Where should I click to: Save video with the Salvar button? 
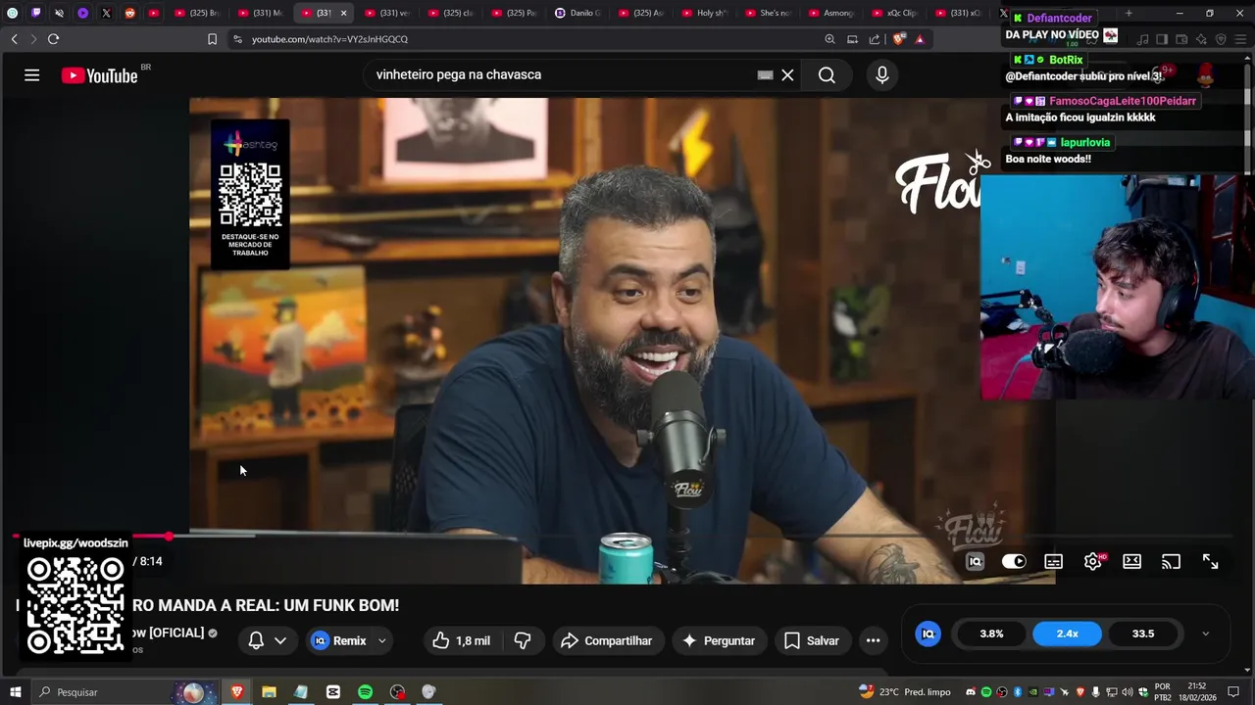pos(811,640)
